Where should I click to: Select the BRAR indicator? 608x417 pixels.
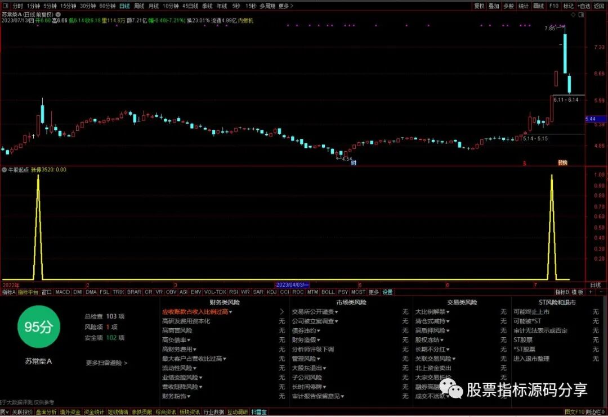134,292
